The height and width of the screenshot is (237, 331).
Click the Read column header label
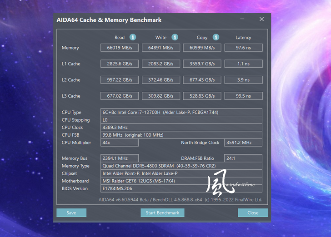[120, 38]
